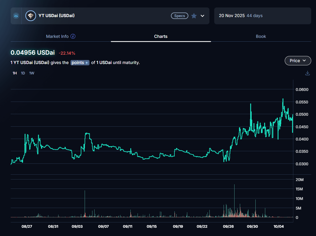The width and height of the screenshot is (316, 236).
Task: Open the Market Info tooltip icon
Action: click(73, 36)
